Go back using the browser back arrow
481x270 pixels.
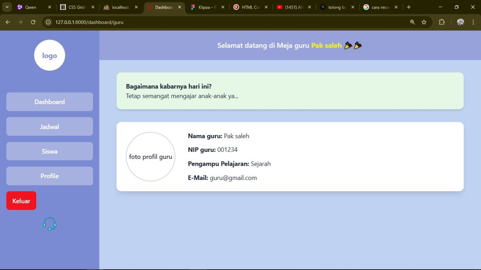8,22
